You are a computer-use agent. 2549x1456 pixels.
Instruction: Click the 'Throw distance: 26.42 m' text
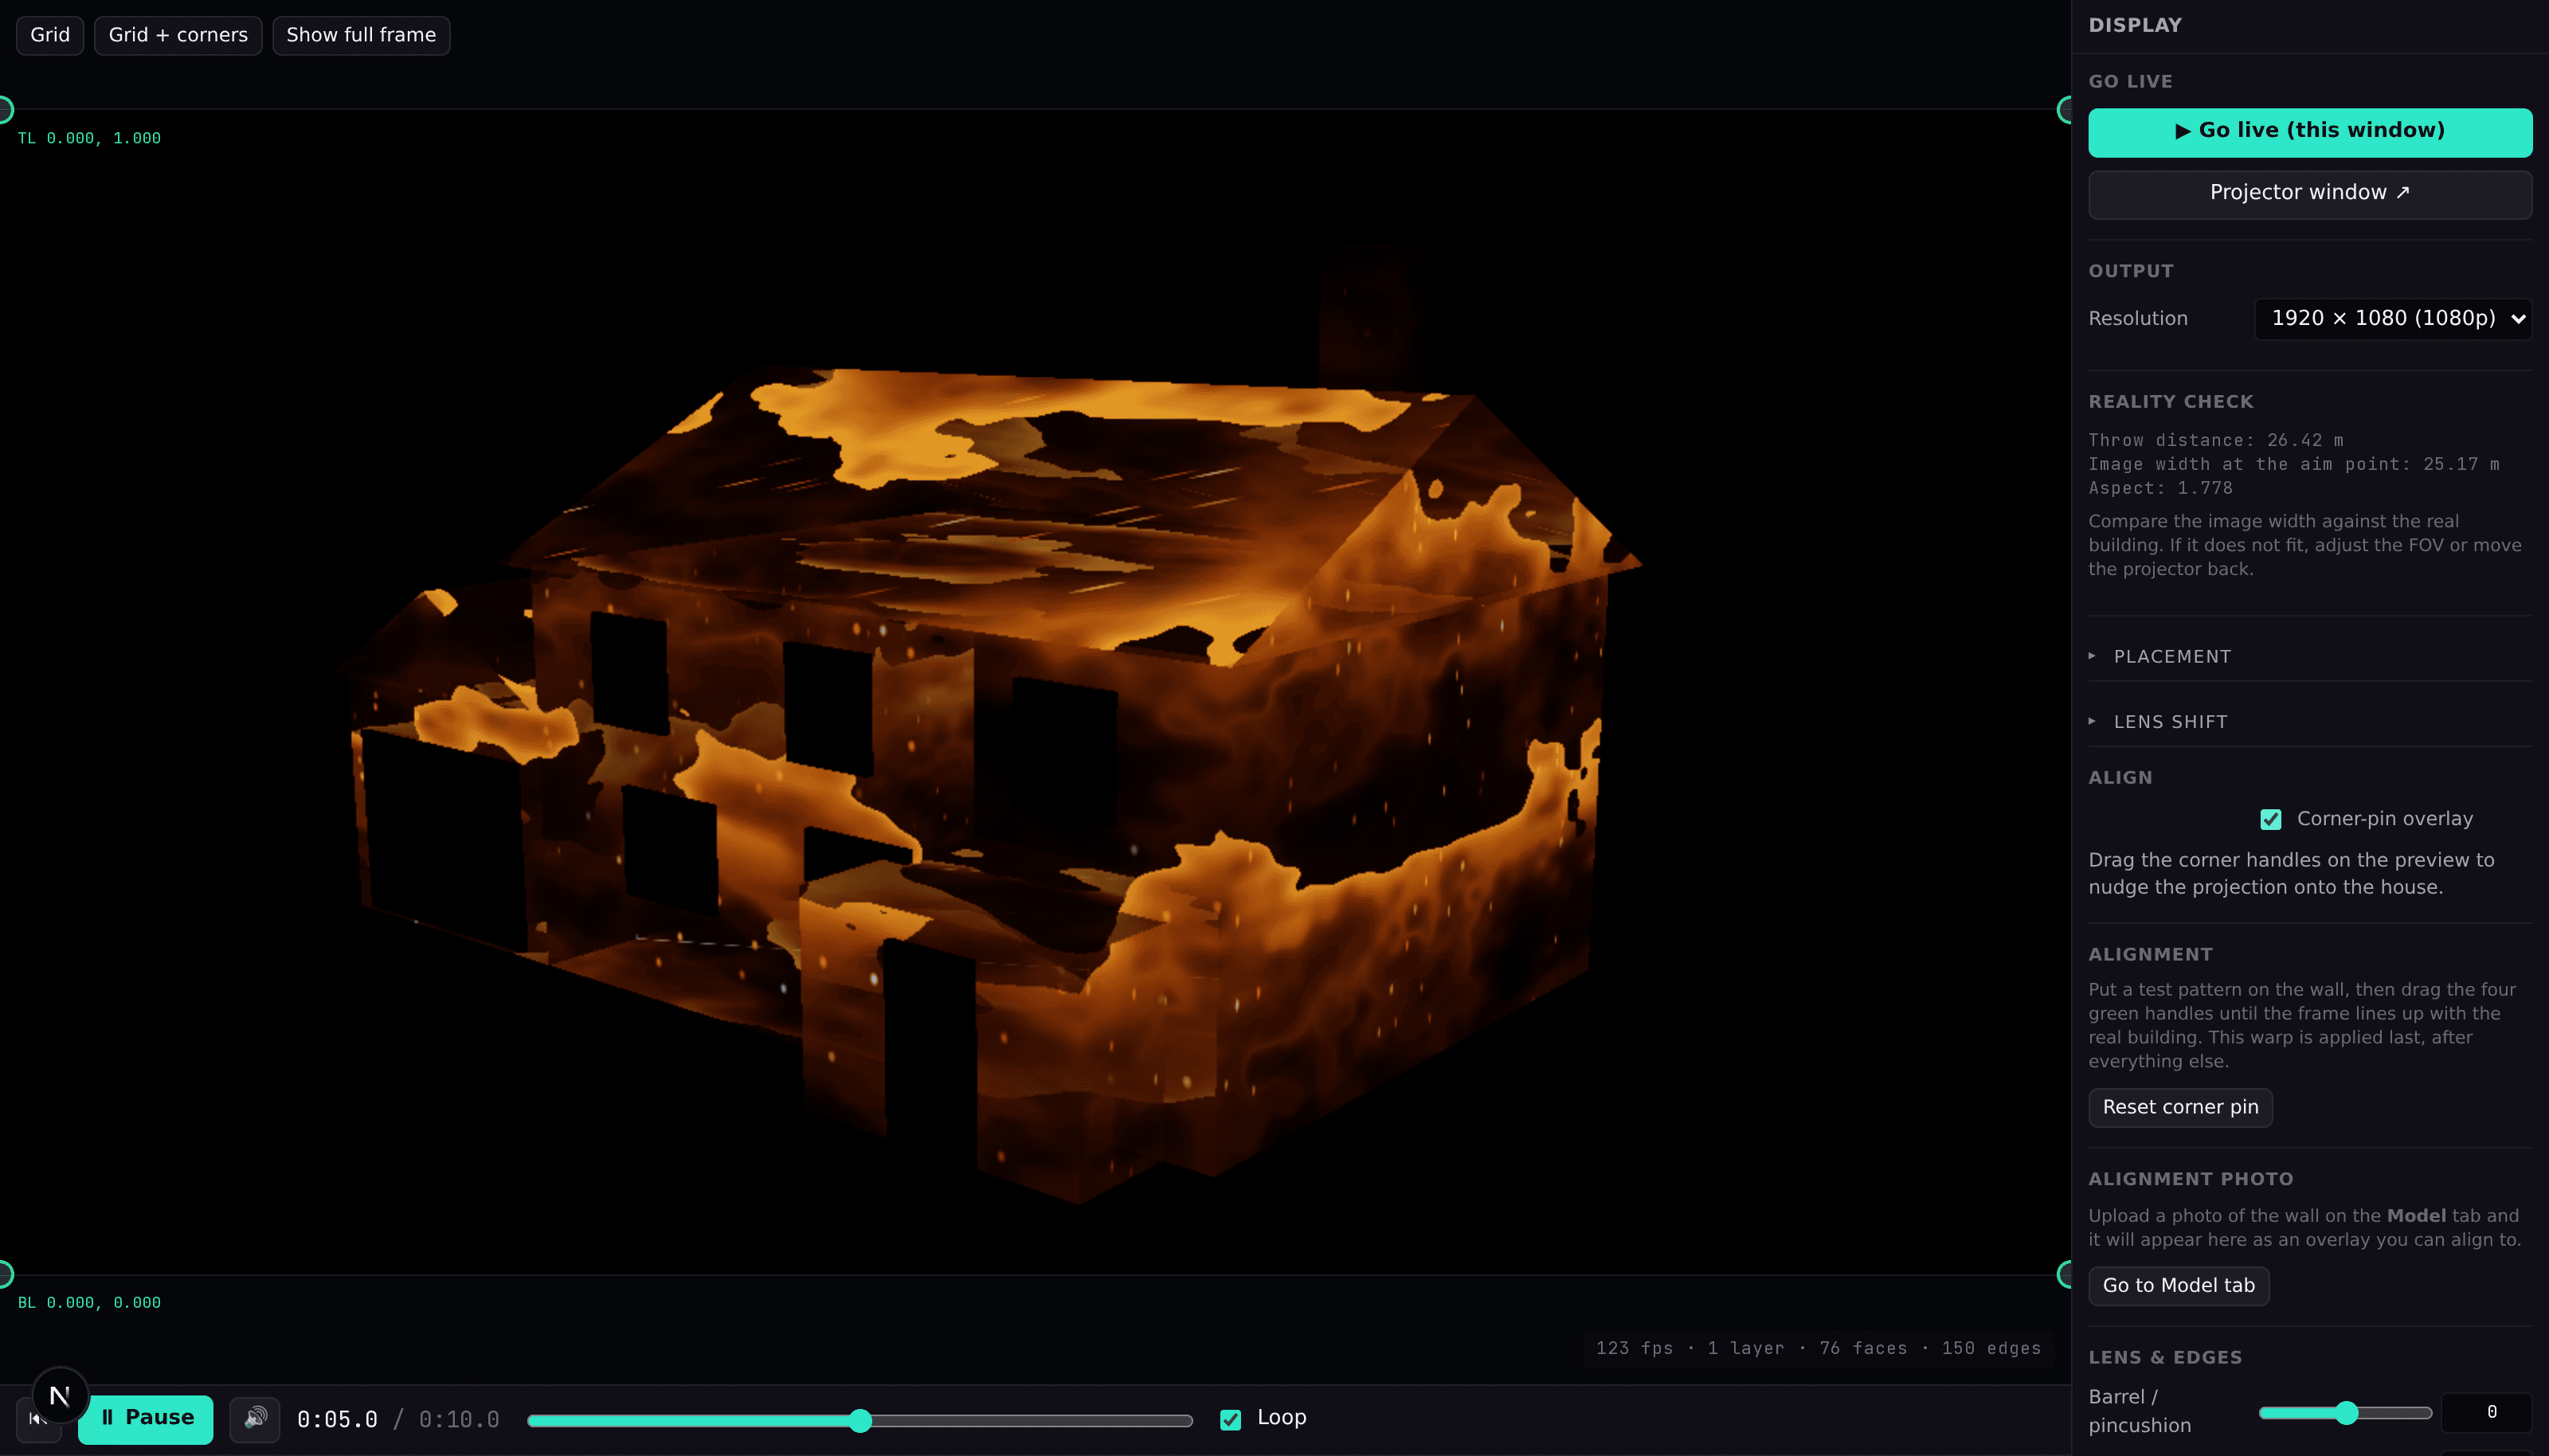click(x=2215, y=440)
